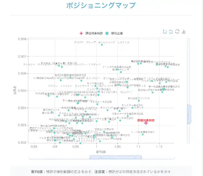Select the ユーハ味覚糖株式会社 data point
The height and width of the screenshot is (176, 203).
pos(143,134)
